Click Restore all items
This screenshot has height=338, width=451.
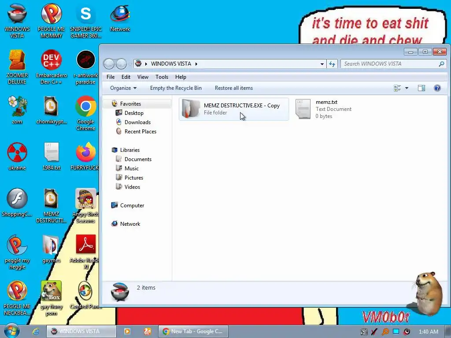click(x=233, y=88)
